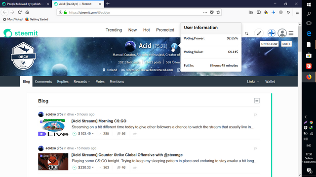Click the volume speaker tray icon
This screenshot has width=316, height=177.
click(x=306, y=139)
